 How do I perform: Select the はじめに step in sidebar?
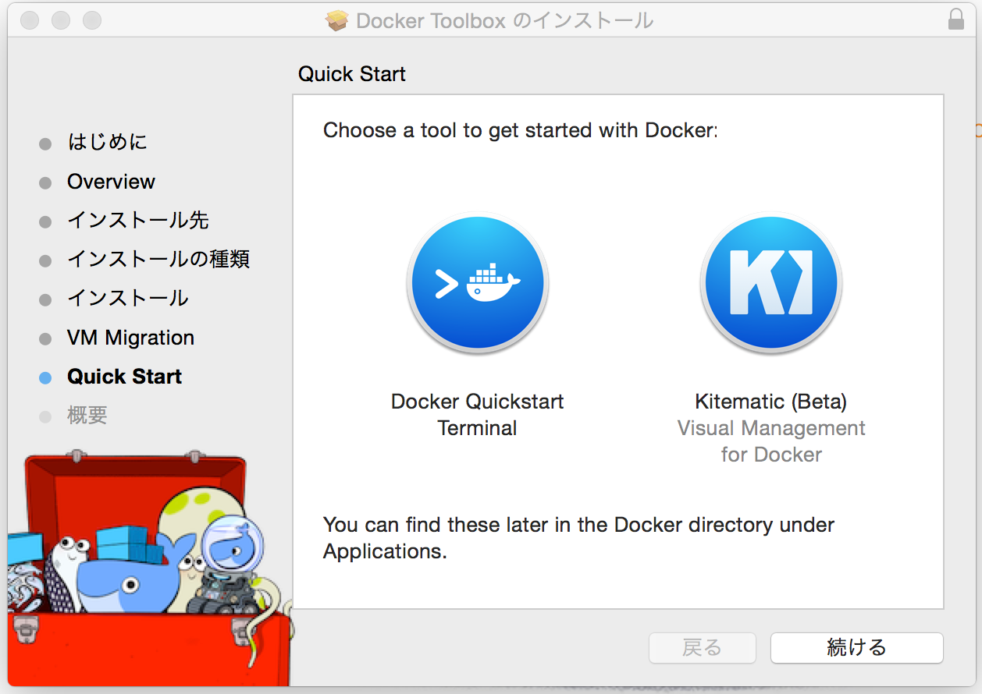tap(107, 142)
